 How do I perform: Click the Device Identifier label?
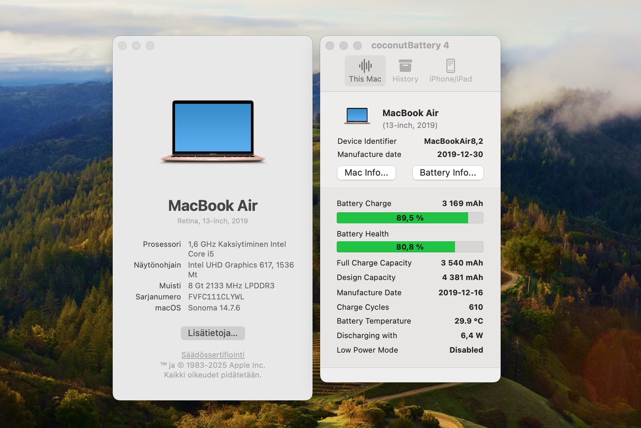(x=367, y=141)
